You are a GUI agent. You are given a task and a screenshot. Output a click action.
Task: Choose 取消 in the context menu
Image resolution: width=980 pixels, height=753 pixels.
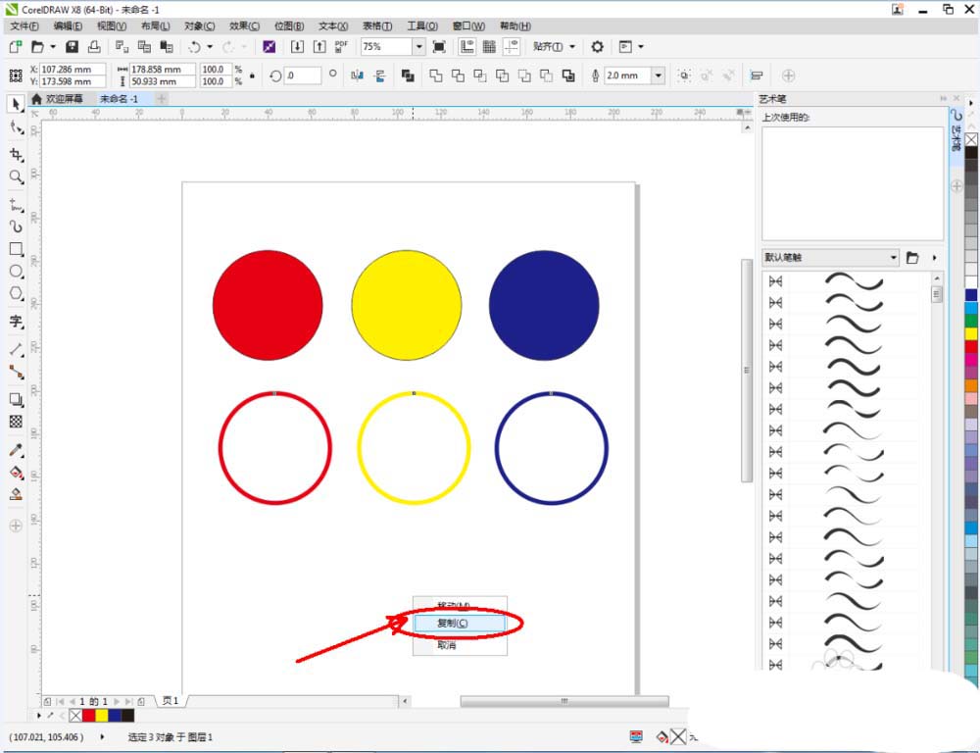tap(447, 645)
